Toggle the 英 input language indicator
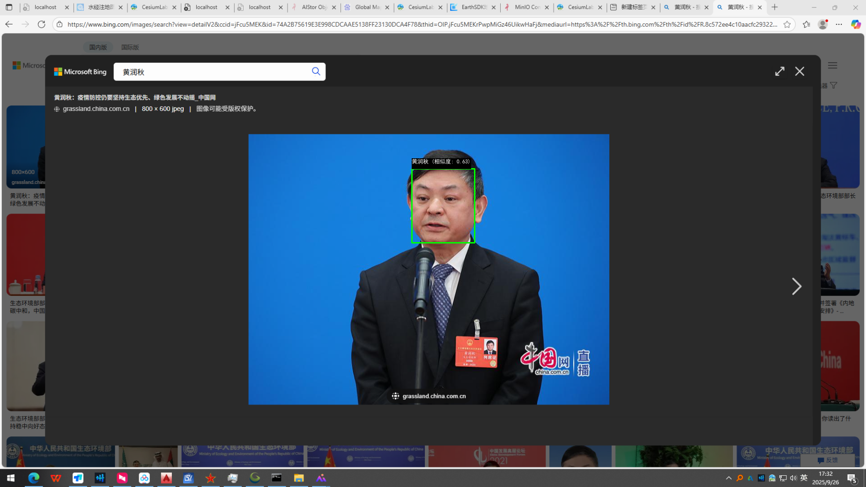 (804, 478)
